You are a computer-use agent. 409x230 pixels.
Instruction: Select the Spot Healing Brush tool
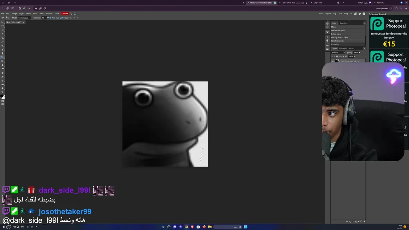pos(3,46)
